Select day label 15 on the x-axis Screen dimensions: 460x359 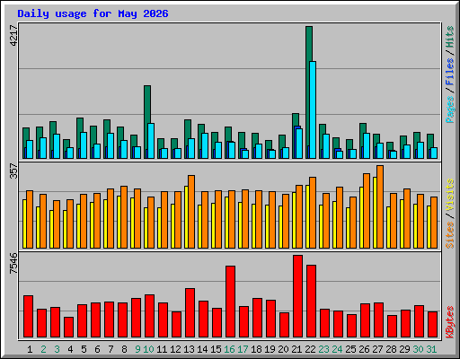click(x=216, y=349)
